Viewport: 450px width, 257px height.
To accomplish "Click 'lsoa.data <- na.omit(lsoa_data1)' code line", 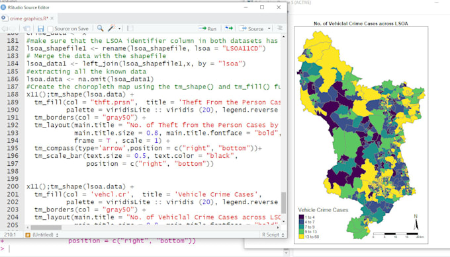I will click(x=90, y=79).
